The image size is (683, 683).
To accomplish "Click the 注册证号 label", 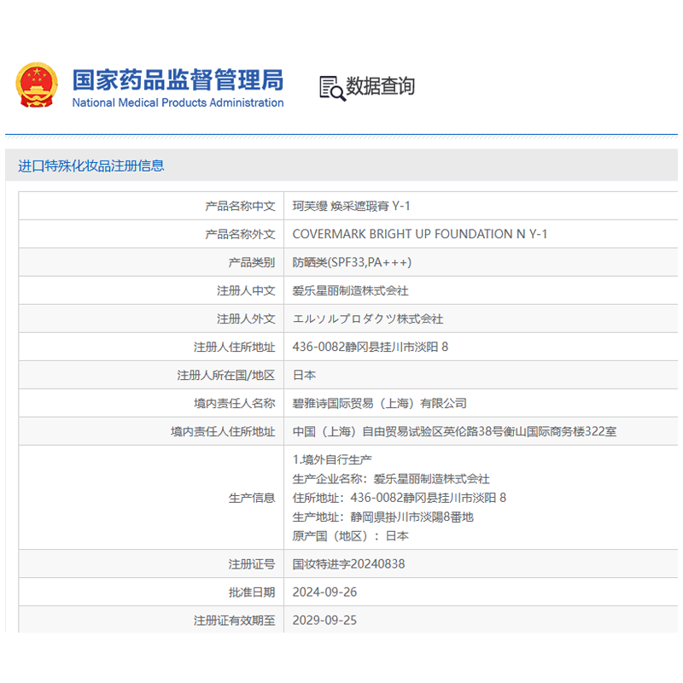I will 252,564.
